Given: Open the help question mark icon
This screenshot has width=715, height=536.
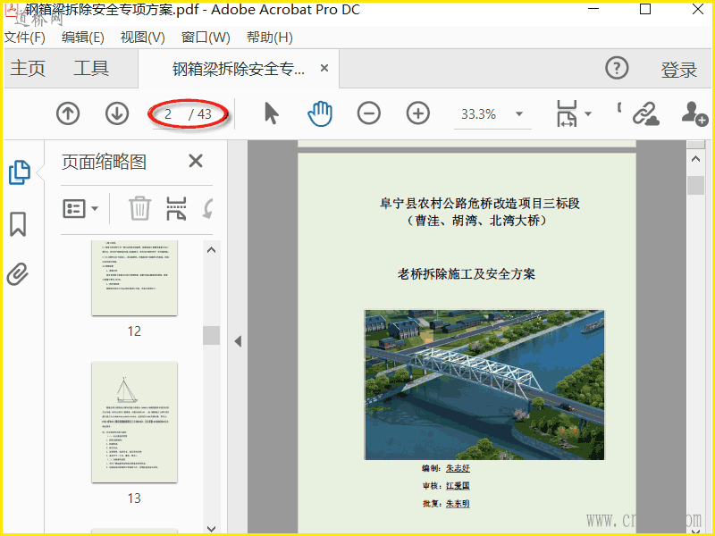Looking at the screenshot, I should point(617,69).
